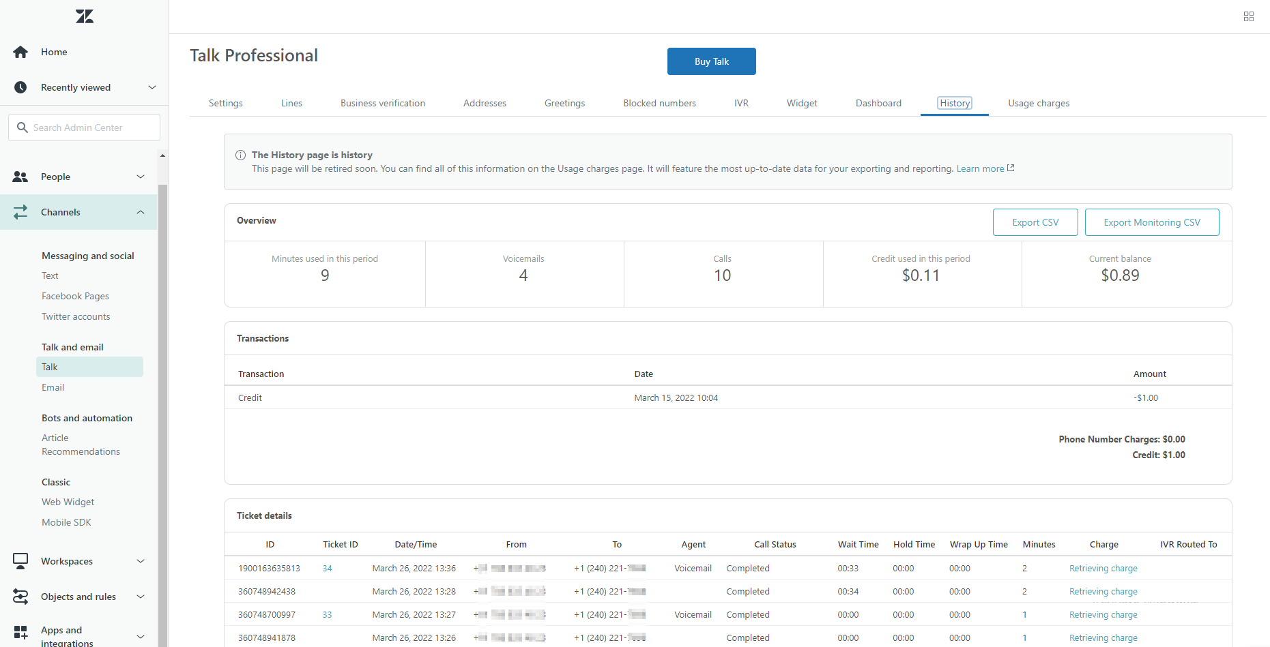The image size is (1270, 647).
Task: Click the sidebar scroll-up arrow
Action: [x=162, y=155]
